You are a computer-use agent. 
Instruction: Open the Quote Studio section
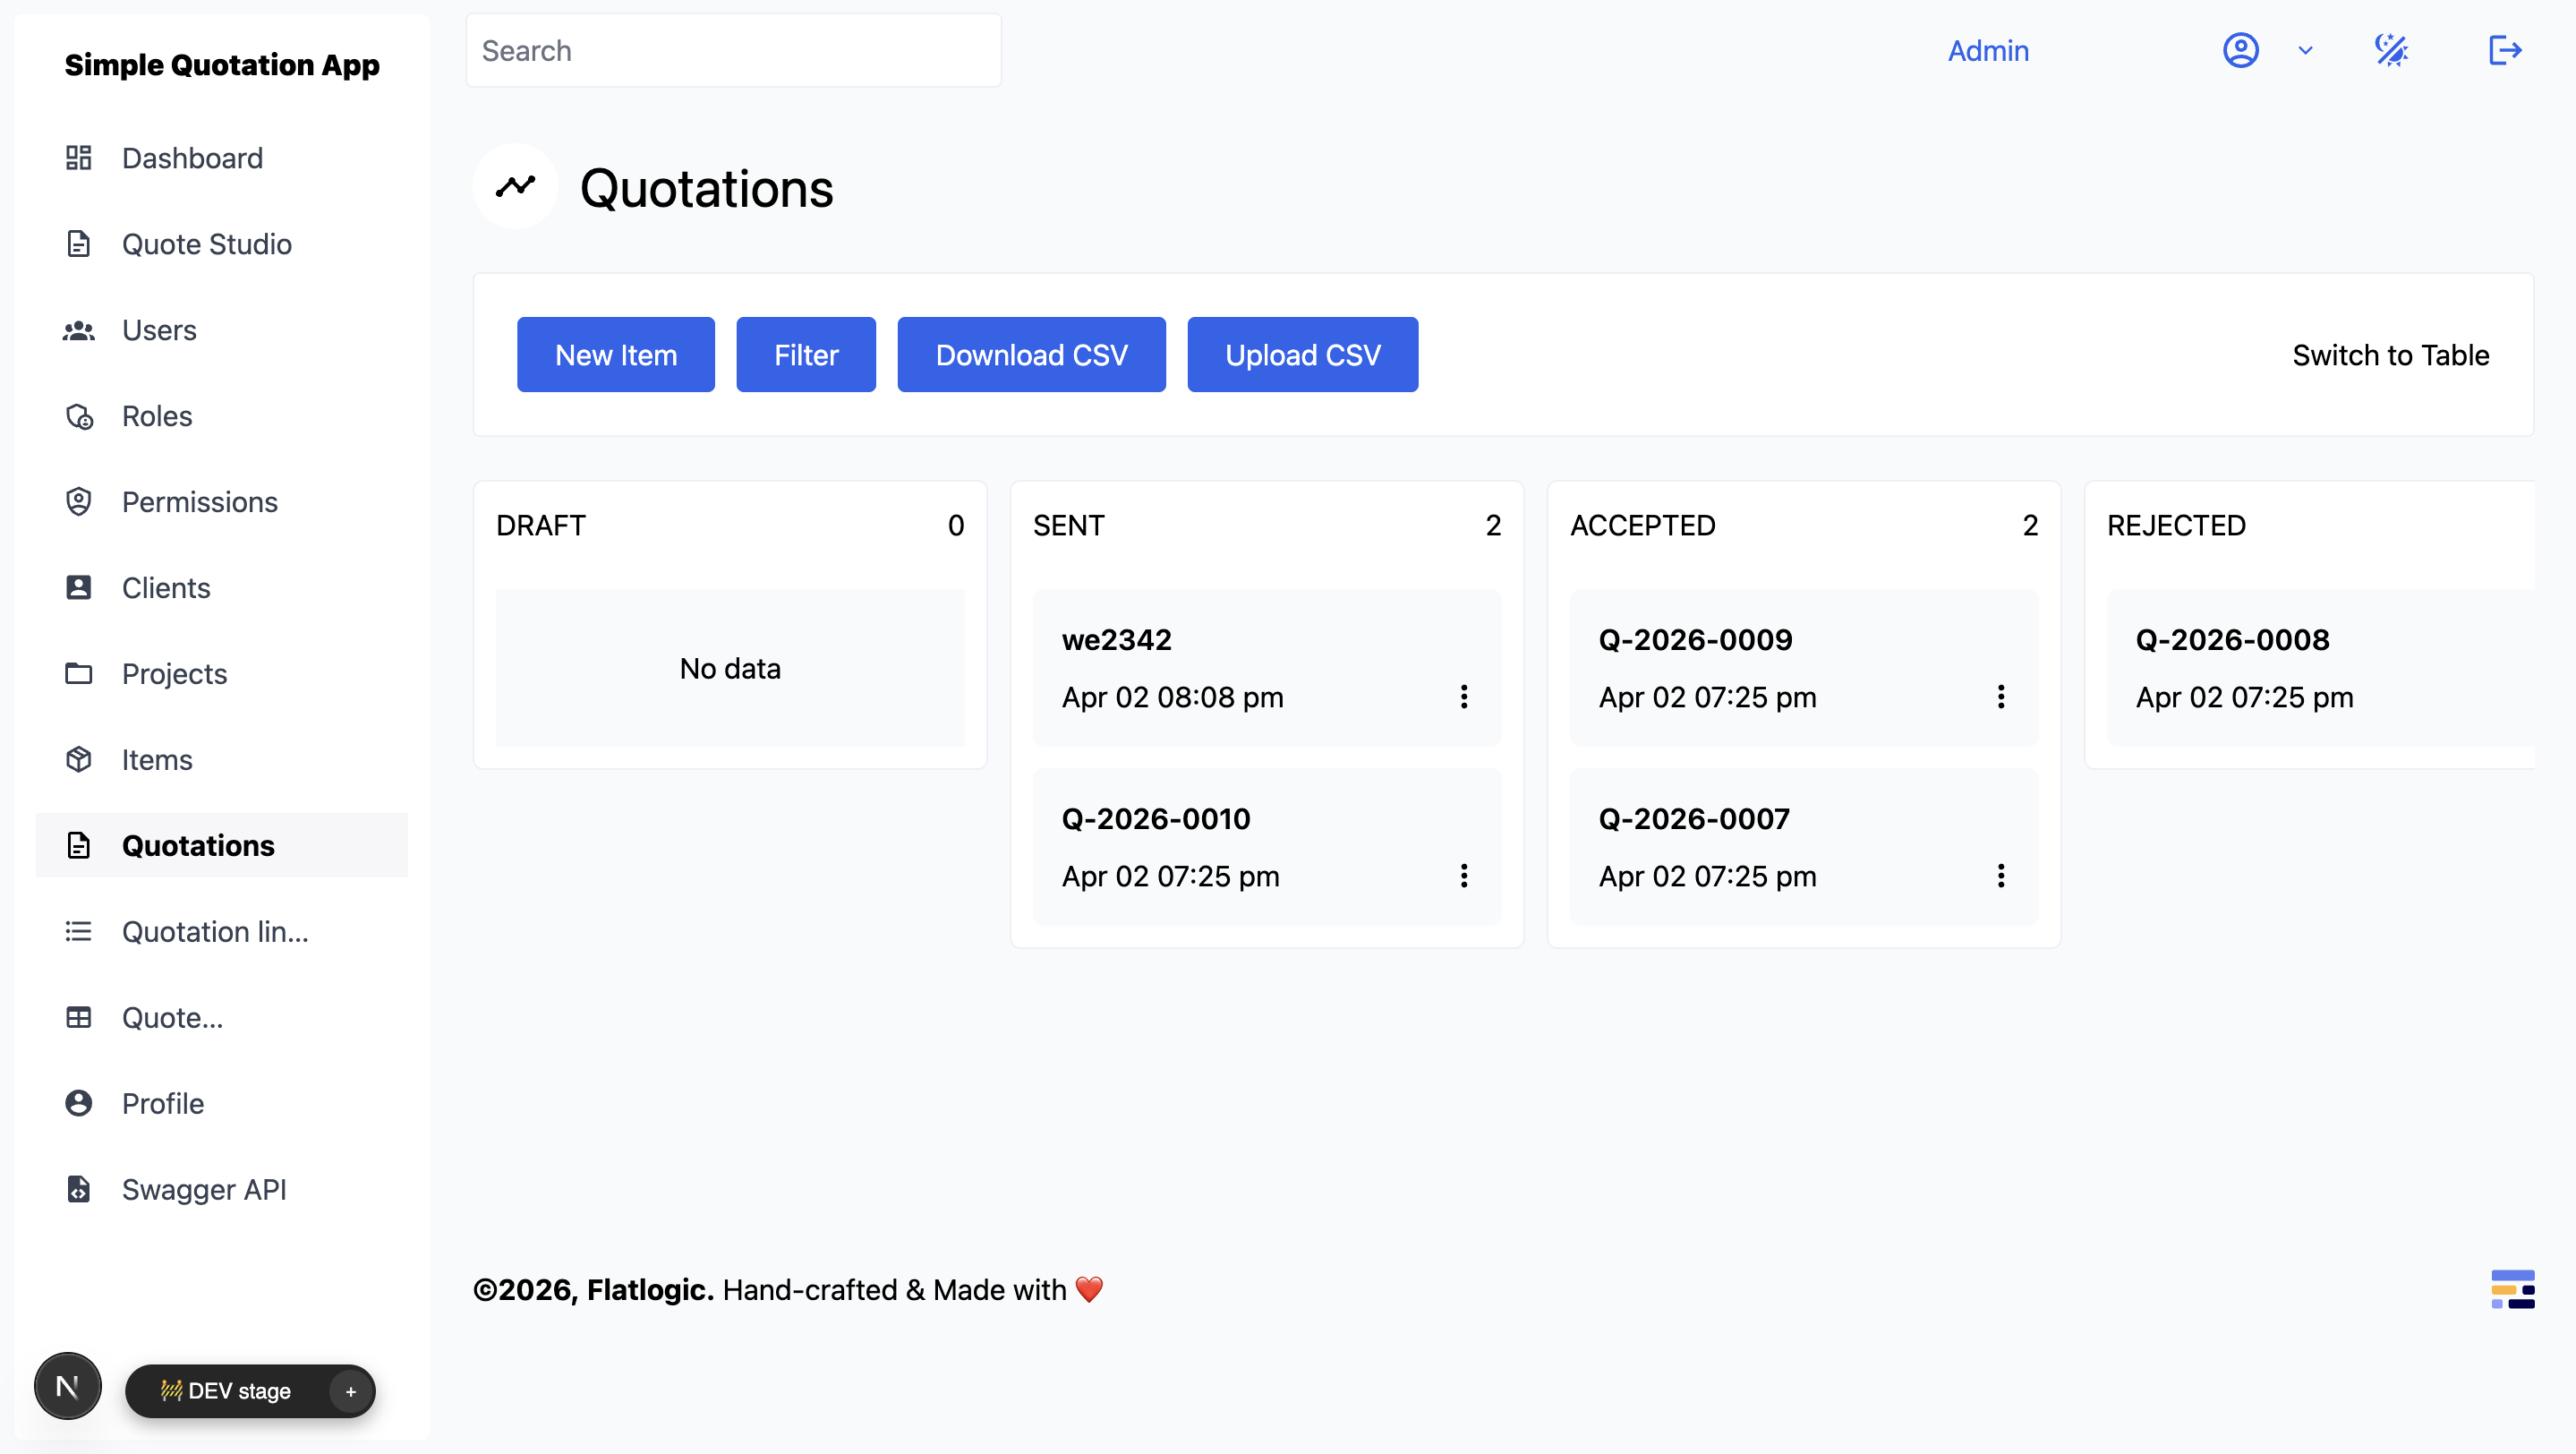click(x=206, y=243)
